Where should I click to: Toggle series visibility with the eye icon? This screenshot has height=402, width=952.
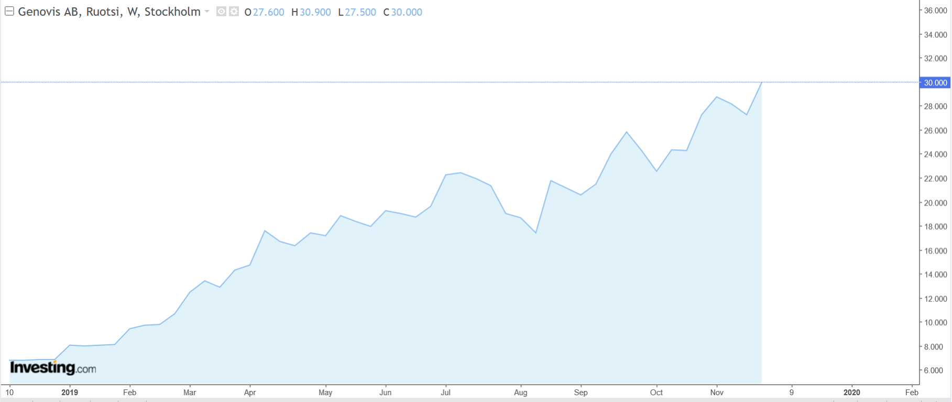pyautogui.click(x=221, y=12)
